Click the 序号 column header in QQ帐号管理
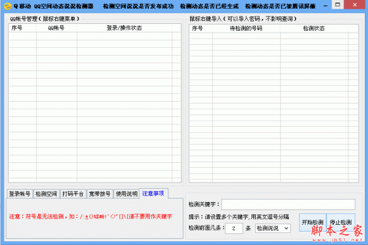The height and width of the screenshot is (245, 368). pos(22,28)
